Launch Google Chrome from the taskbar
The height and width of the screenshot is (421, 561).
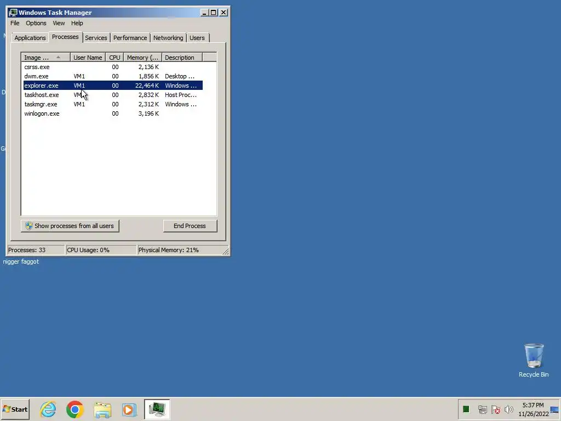pyautogui.click(x=75, y=409)
